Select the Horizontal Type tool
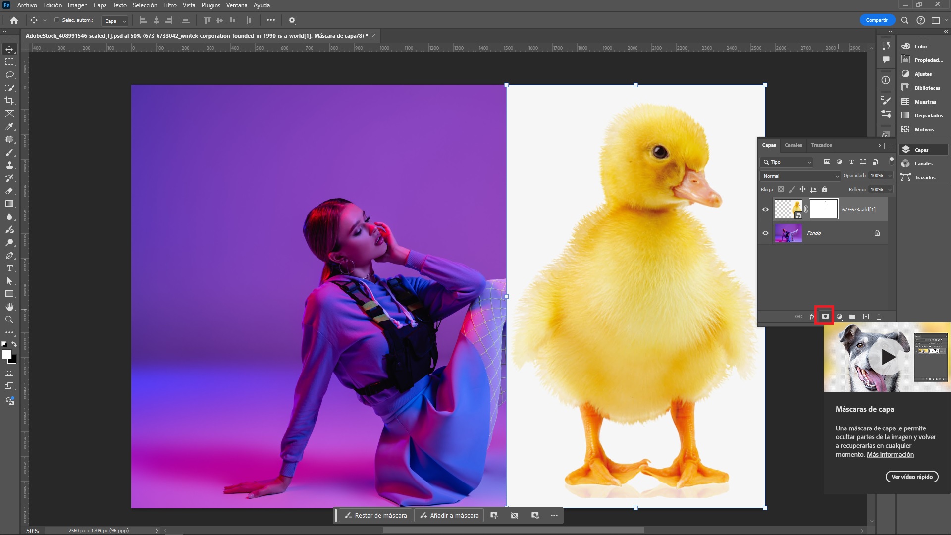The height and width of the screenshot is (535, 951). click(9, 268)
